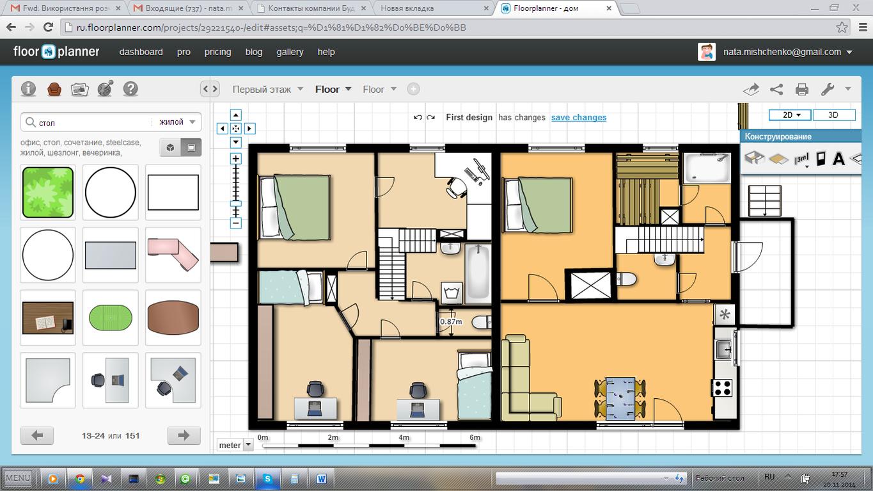Switch library thumbnails to 3D cube view
Screen dimensions: 873x491
[x=170, y=148]
